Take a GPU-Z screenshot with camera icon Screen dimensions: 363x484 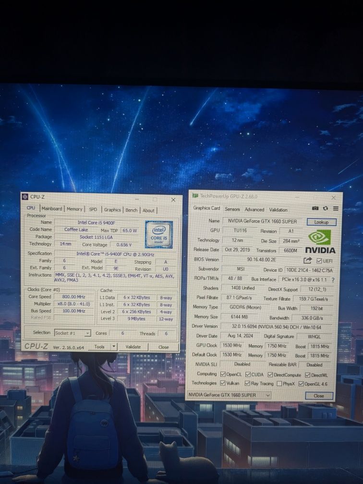click(315, 208)
